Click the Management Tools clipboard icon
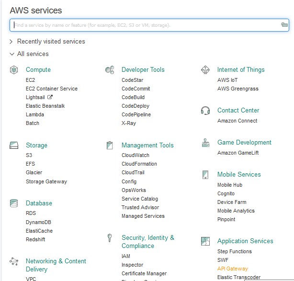This screenshot has height=281, width=294. 110,146
